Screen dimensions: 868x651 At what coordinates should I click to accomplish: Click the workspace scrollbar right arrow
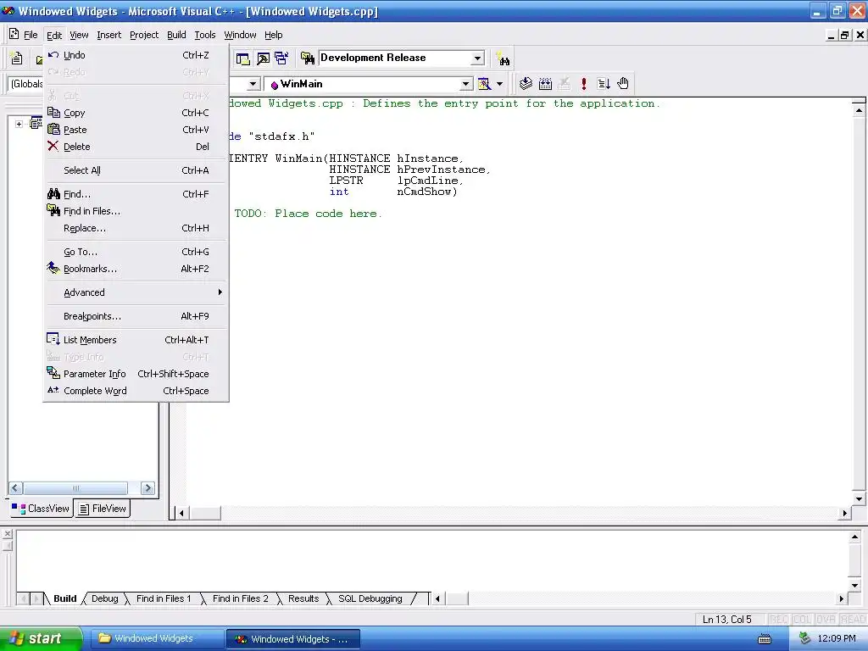coord(147,487)
